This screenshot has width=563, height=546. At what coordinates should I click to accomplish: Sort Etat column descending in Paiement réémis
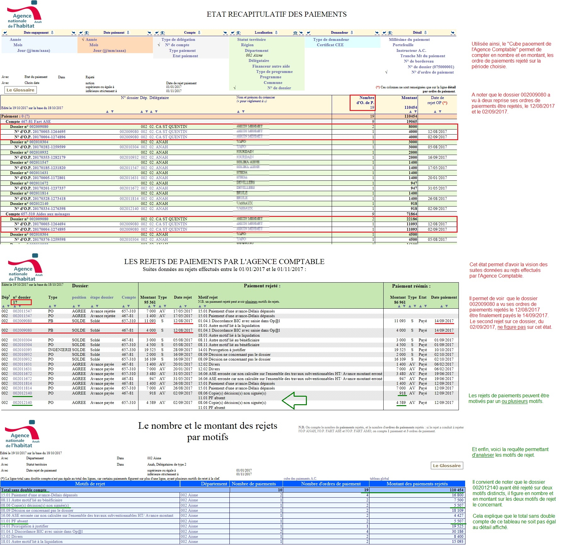point(425,306)
